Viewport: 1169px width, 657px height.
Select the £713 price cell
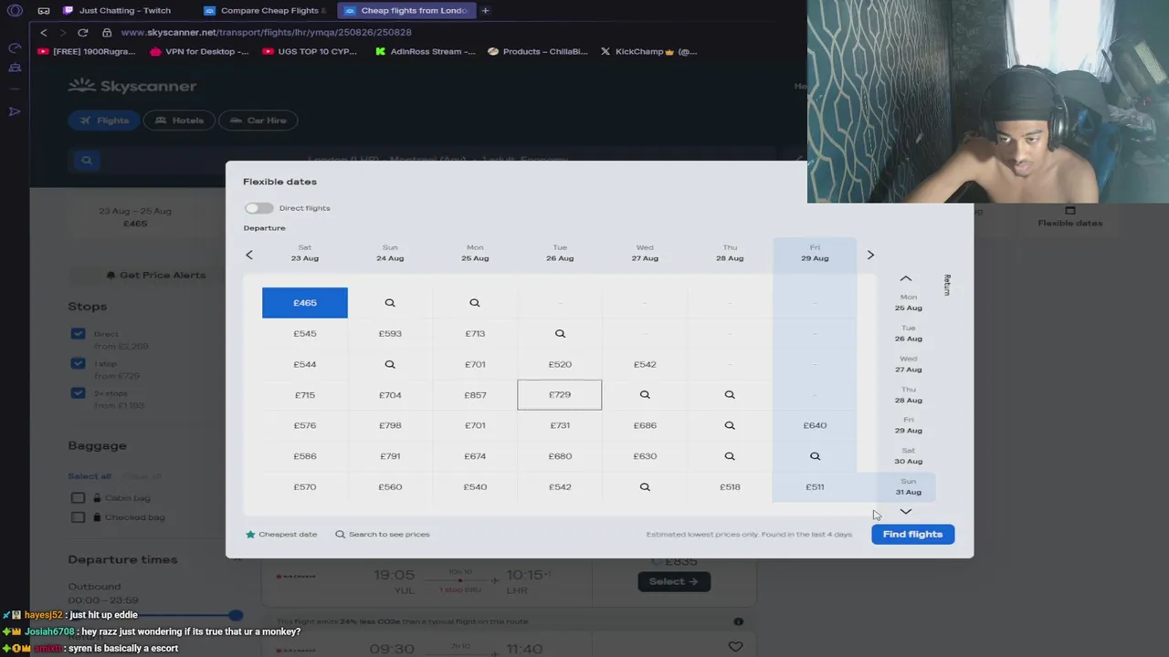(x=475, y=333)
